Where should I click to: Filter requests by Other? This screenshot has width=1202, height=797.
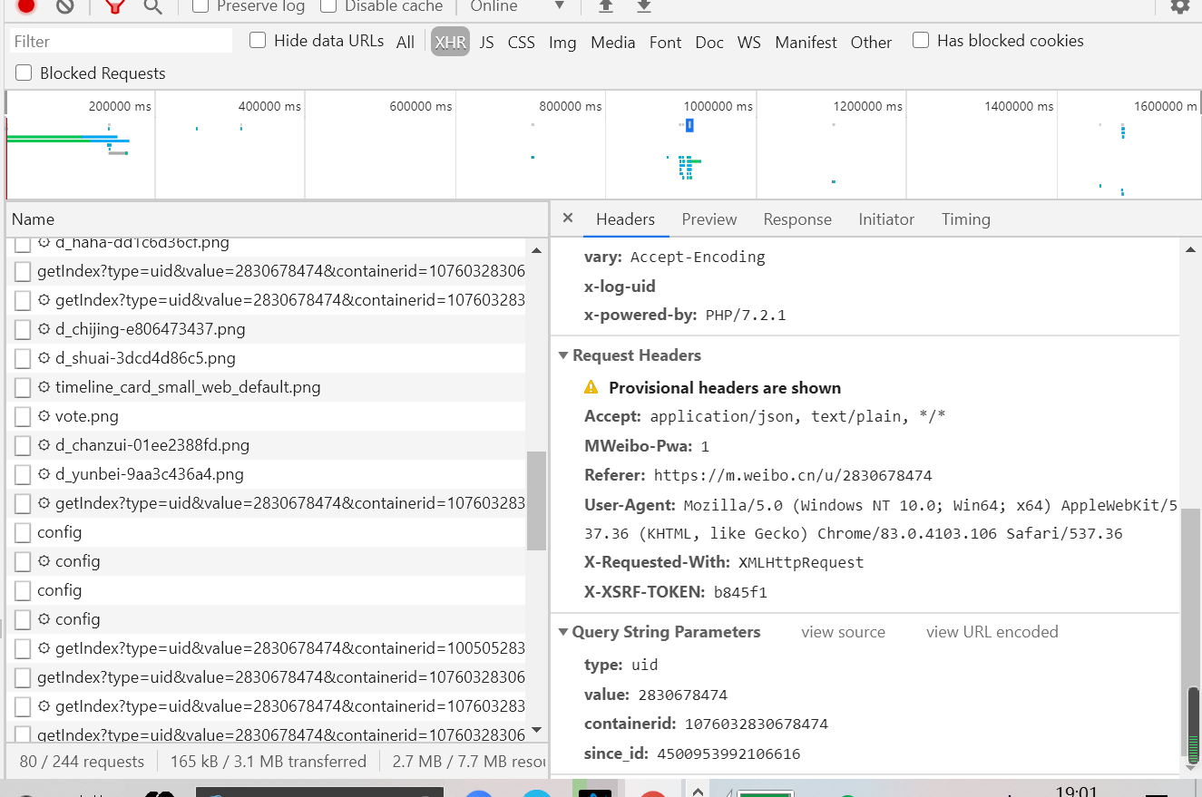coord(871,42)
